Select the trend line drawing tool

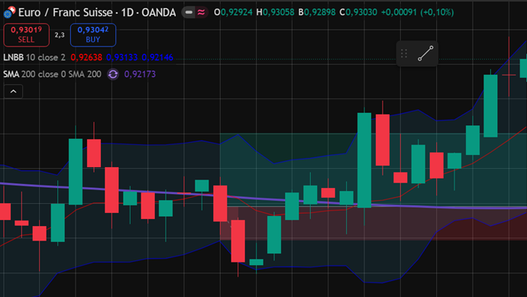[425, 53]
